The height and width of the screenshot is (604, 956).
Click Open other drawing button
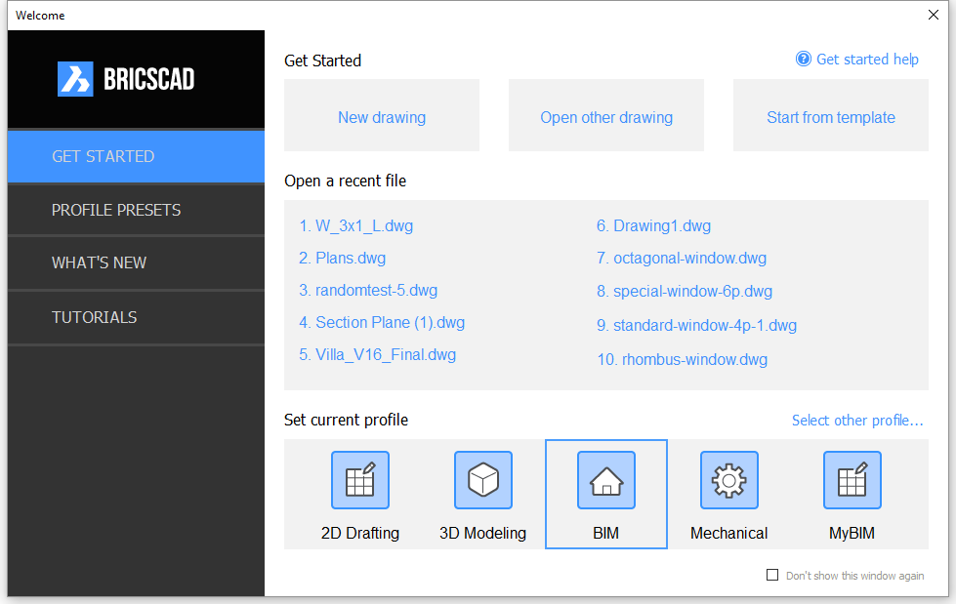606,115
